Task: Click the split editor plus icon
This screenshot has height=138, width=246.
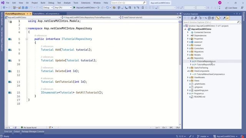Action: pos(180,17)
